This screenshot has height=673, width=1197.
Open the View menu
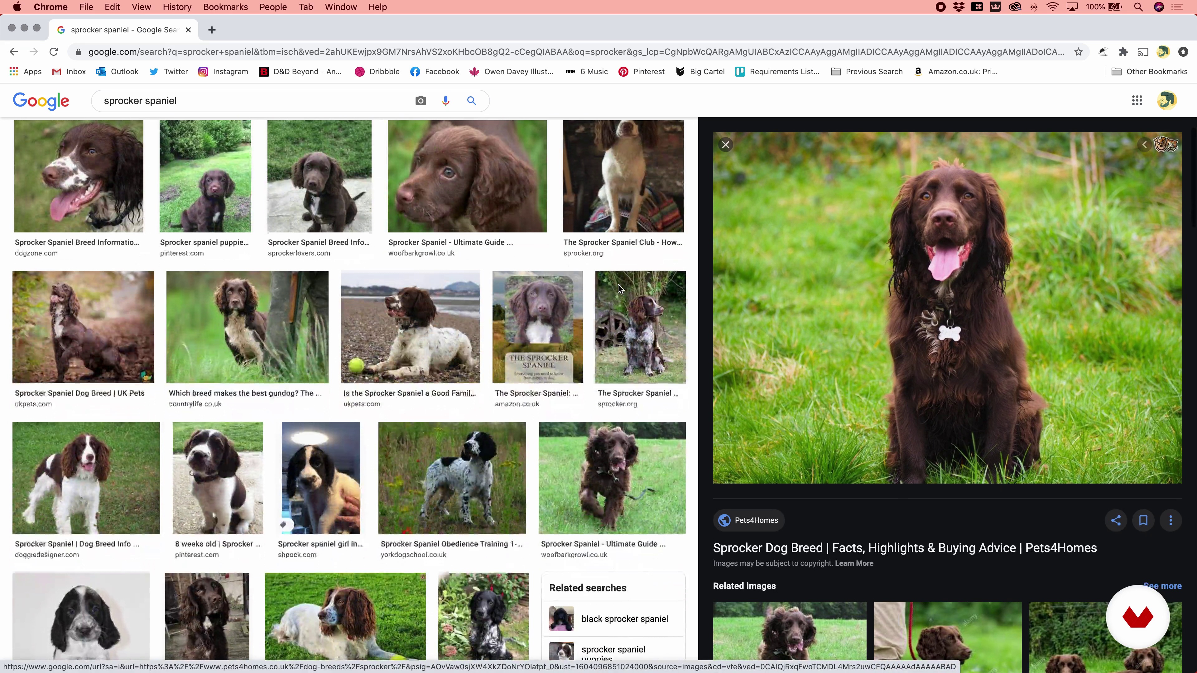tap(141, 7)
